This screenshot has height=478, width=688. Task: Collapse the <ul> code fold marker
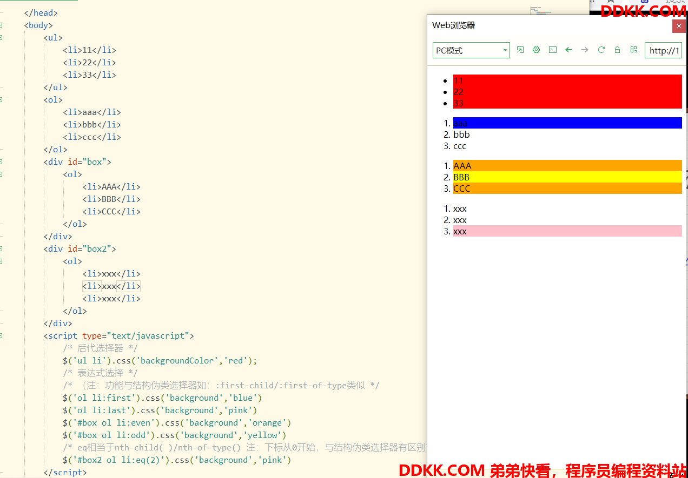[1, 38]
